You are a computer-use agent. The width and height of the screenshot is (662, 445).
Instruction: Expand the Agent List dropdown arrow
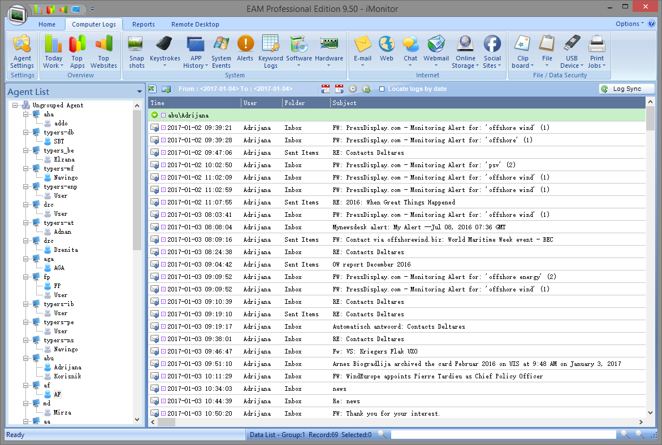139,92
